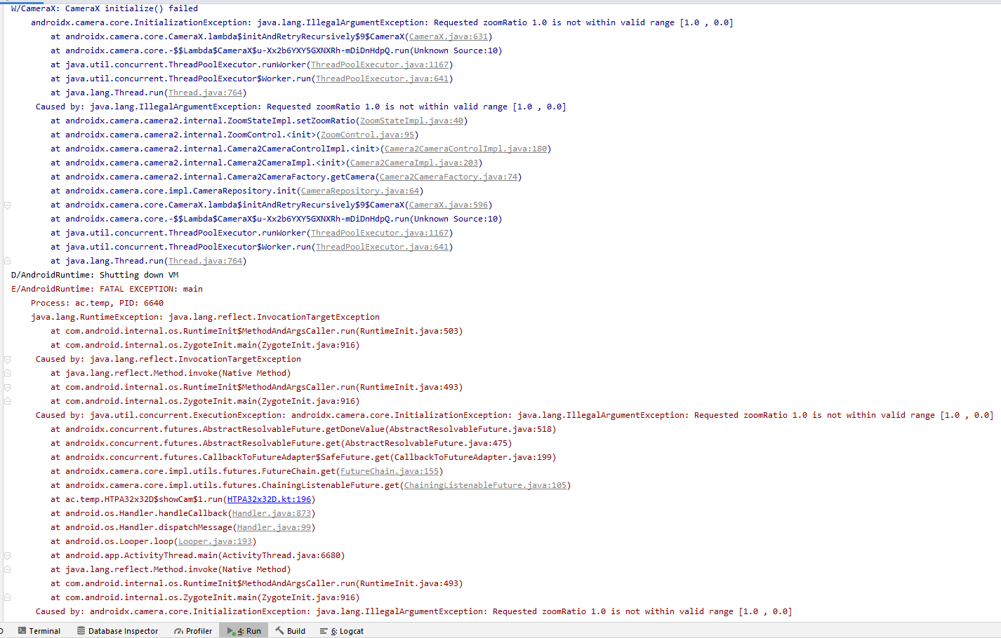
Task: Open the Looper.java:193 link
Action: (215, 541)
